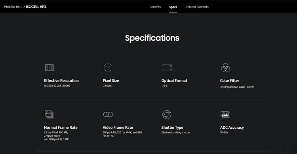Viewport: 297px width, 154px height.
Task: Click the Video Frame Rate triple circle icon
Action: (x=108, y=115)
